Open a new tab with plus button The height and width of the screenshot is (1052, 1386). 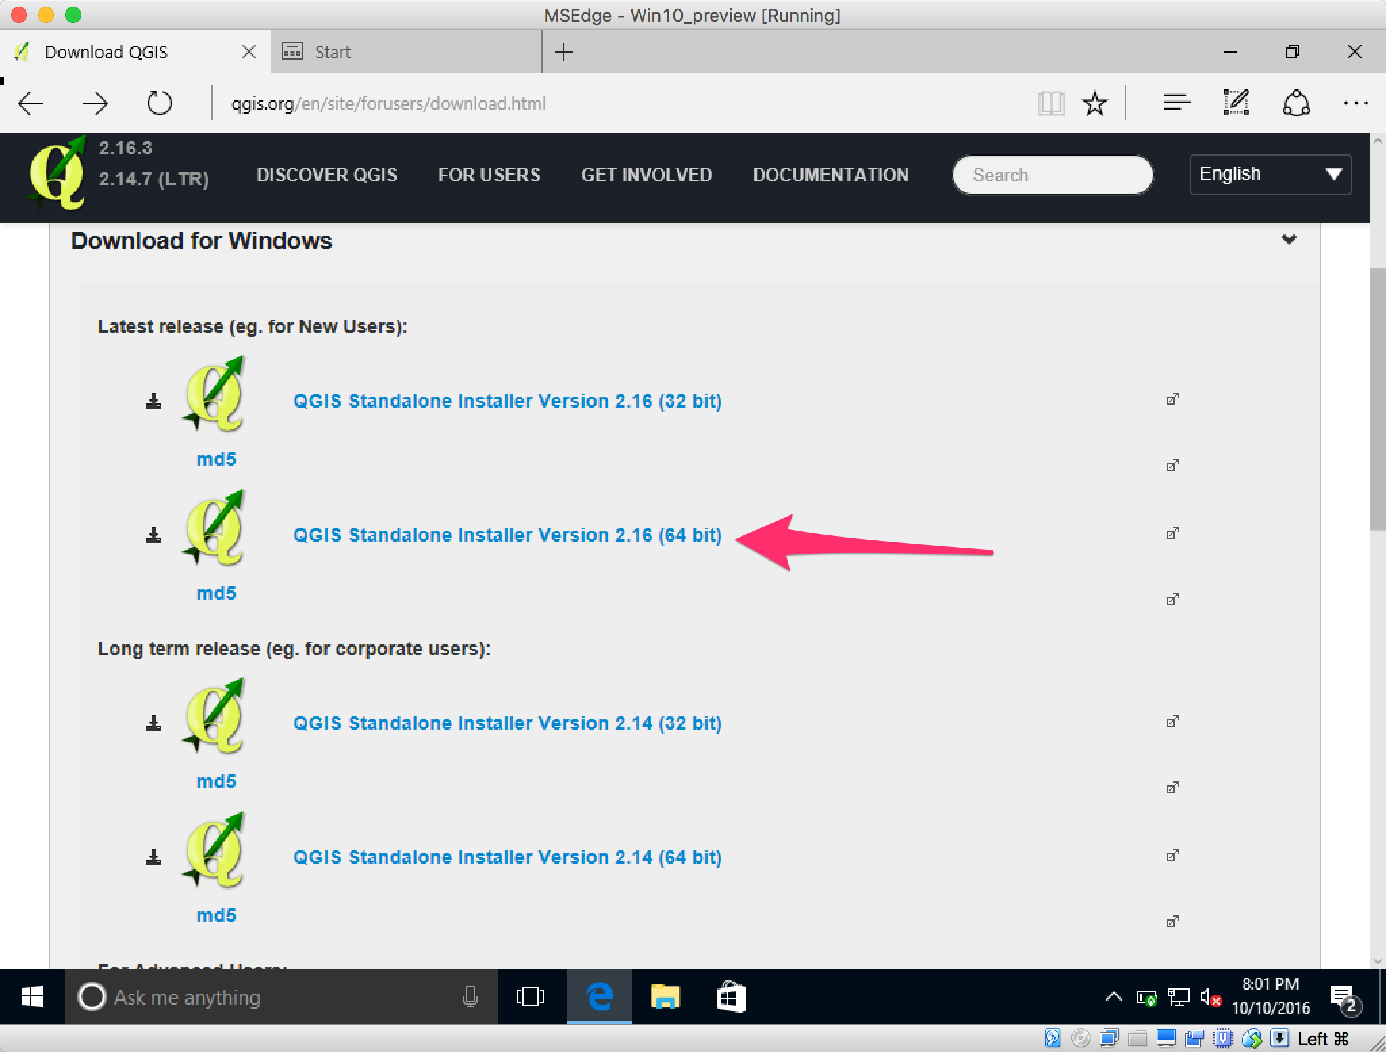click(x=563, y=51)
